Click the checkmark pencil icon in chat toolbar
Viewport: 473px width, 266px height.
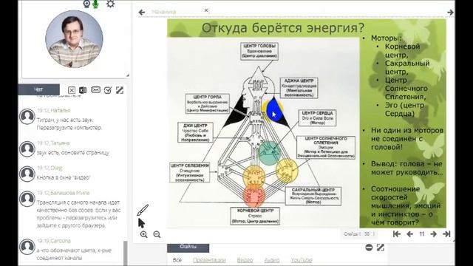coord(108,90)
